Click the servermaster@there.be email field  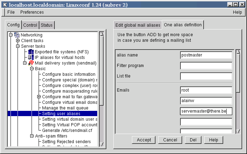pyautogui.click(x=206, y=111)
